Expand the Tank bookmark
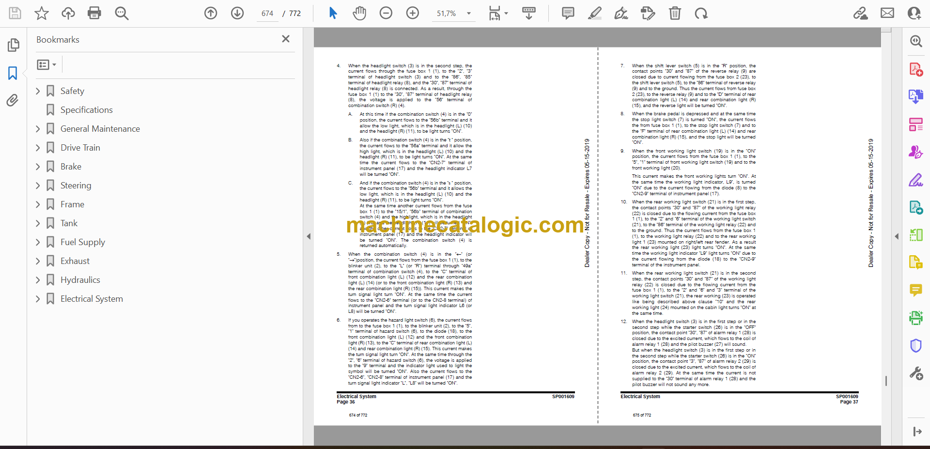 38,223
